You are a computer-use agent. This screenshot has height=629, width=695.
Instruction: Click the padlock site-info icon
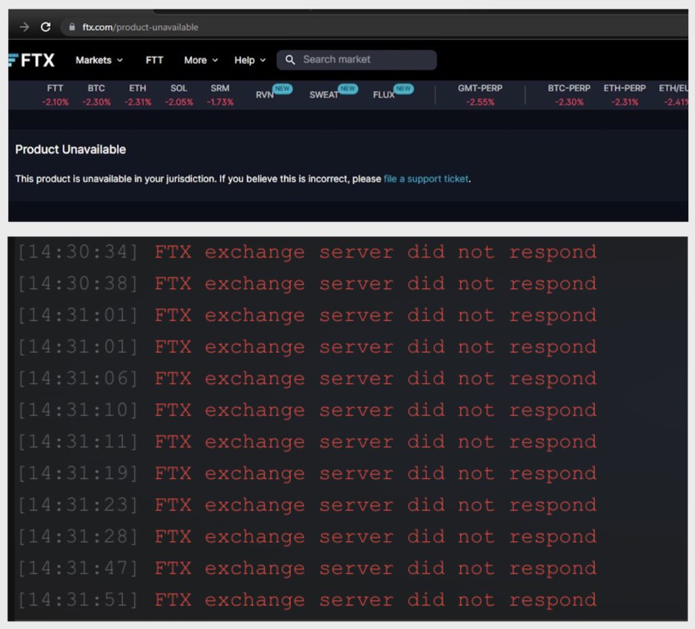[72, 27]
